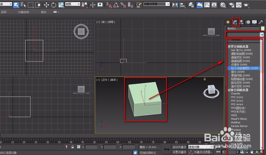This screenshot has height=155, width=266.
Task: Open 创建选择集 named selection dropdown
Action: 156,4
